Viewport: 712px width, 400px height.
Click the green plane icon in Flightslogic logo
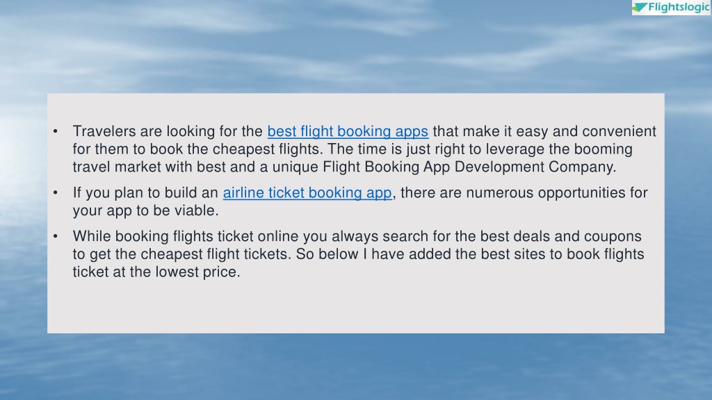640,7
